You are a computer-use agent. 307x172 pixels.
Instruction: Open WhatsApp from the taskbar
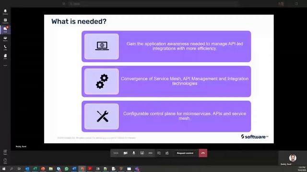(67, 169)
